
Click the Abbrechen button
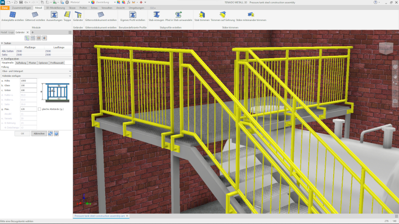click(x=39, y=133)
